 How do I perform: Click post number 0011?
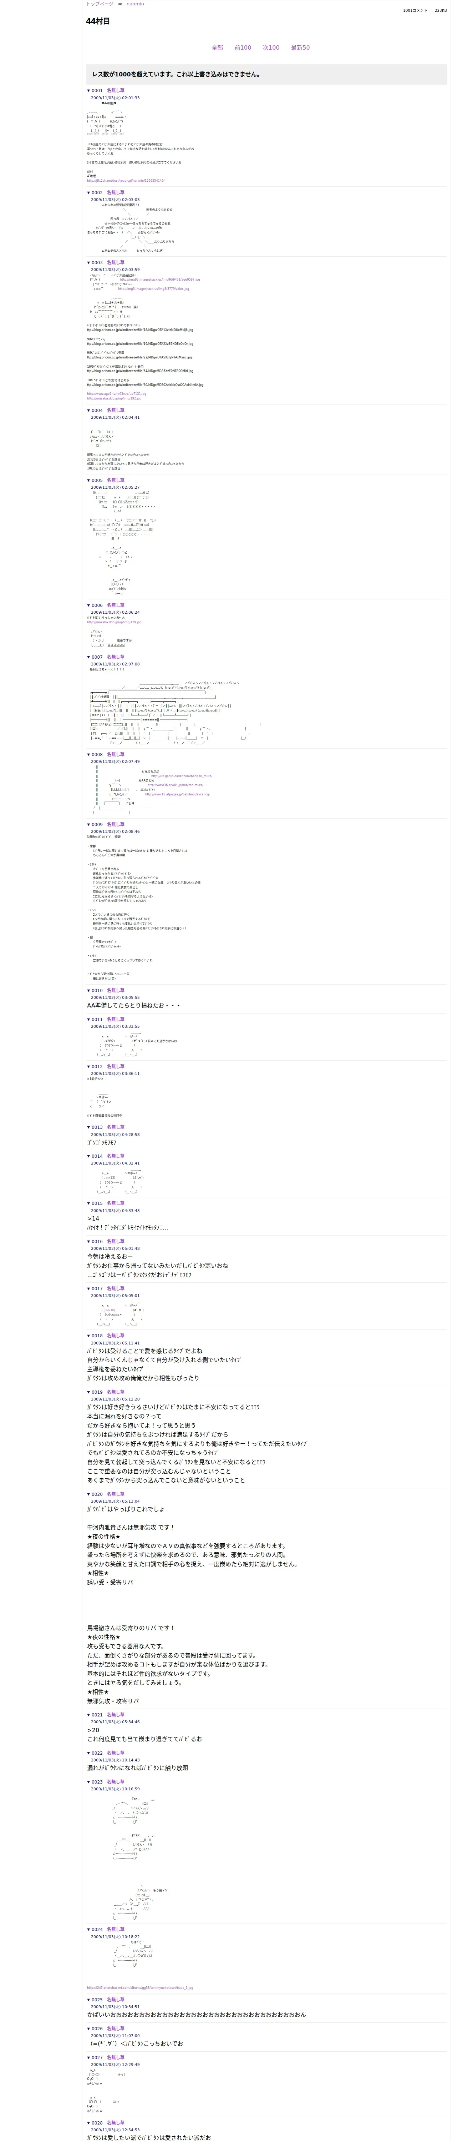point(97,1020)
